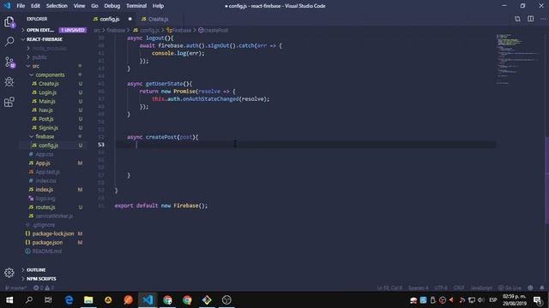549x308 pixels.
Task: Open File Explorer from the taskbar
Action: pos(88,300)
